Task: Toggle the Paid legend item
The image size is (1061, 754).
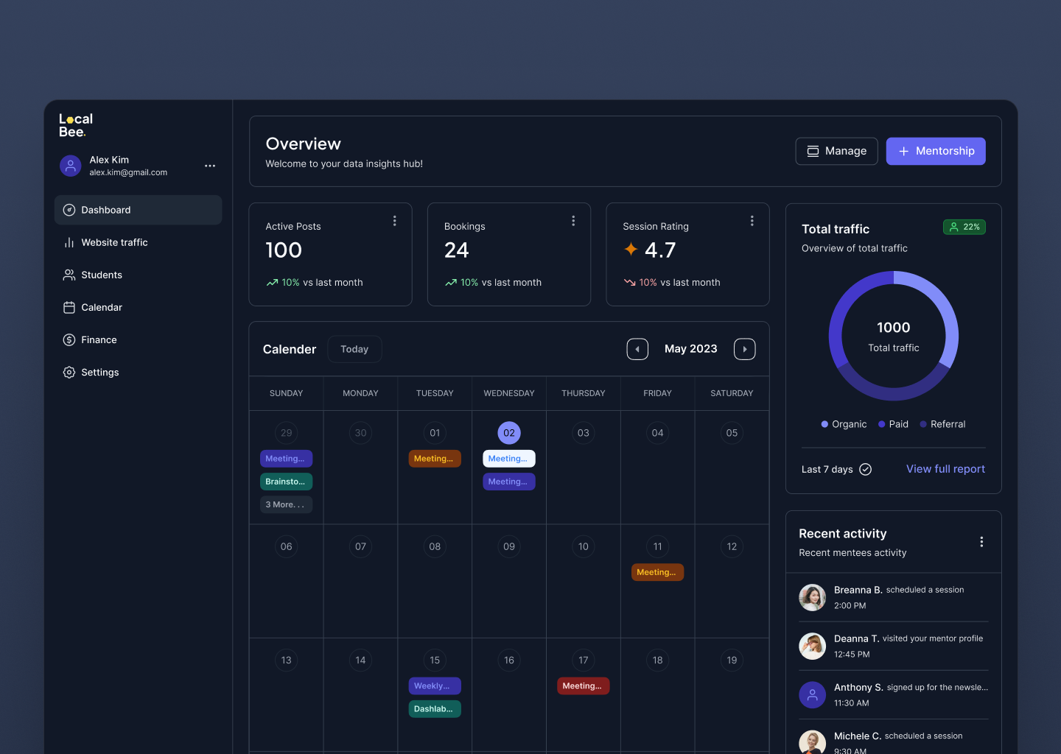Action: tap(893, 423)
